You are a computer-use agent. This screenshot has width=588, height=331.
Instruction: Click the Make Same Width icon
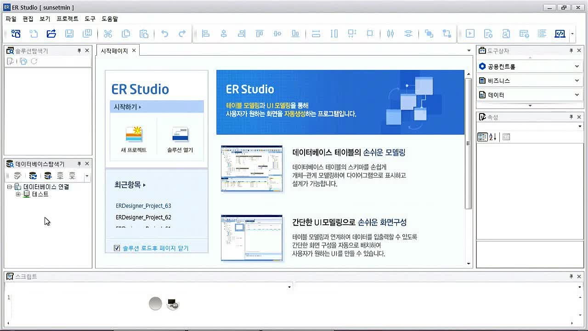click(x=316, y=34)
